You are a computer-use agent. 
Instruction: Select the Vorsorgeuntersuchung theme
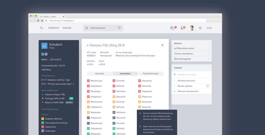coord(56,123)
